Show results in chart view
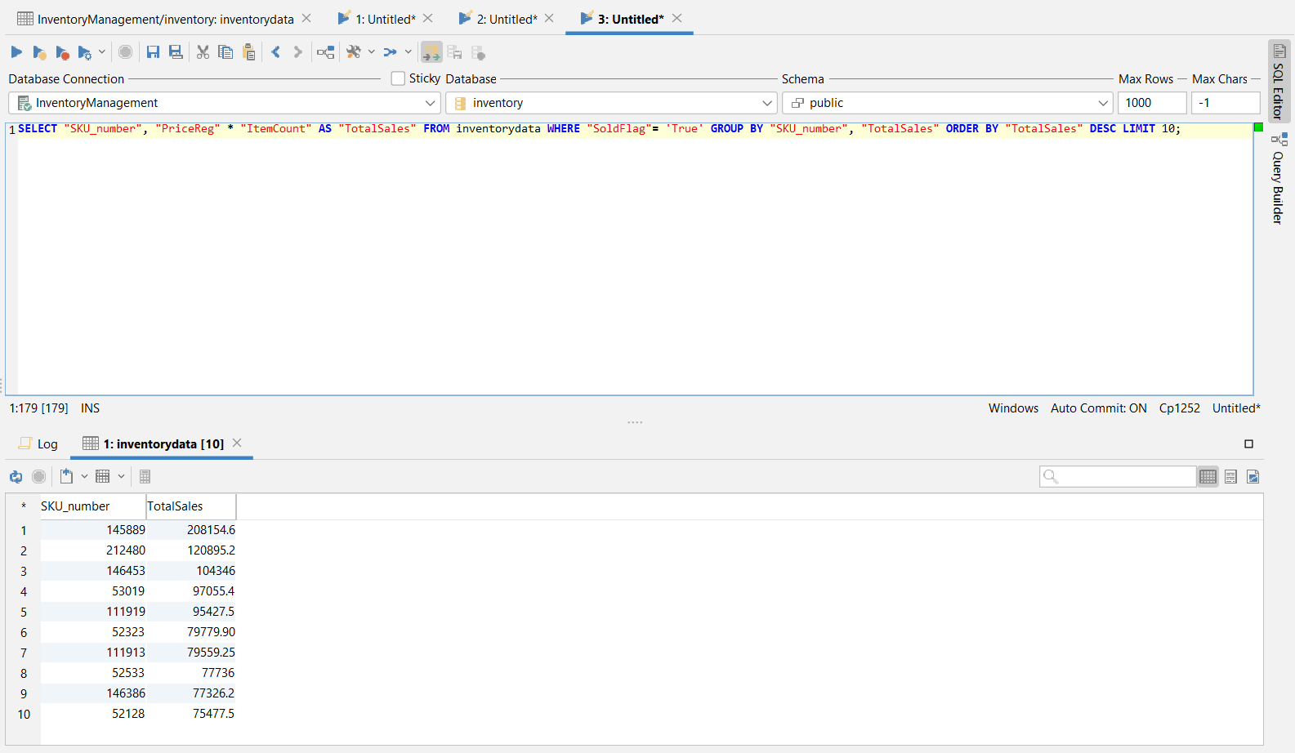The image size is (1295, 753). coord(1253,476)
